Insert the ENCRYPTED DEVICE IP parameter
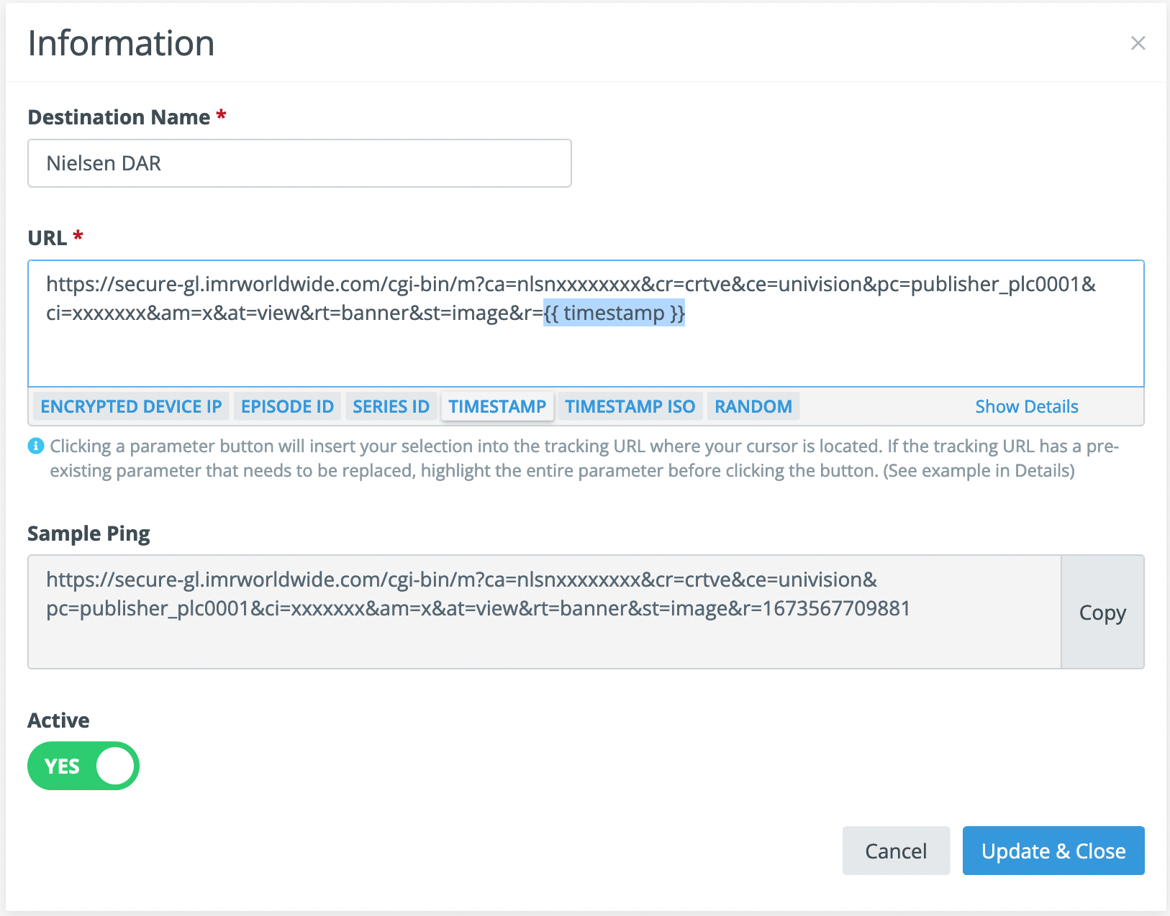Image resolution: width=1170 pixels, height=916 pixels. coord(131,406)
